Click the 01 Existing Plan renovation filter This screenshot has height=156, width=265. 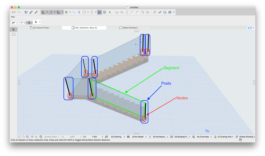click(225, 137)
